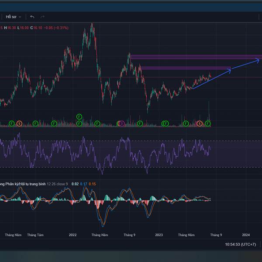Click the leftmost orange S split marker
262x262 pixels.
coord(19,124)
